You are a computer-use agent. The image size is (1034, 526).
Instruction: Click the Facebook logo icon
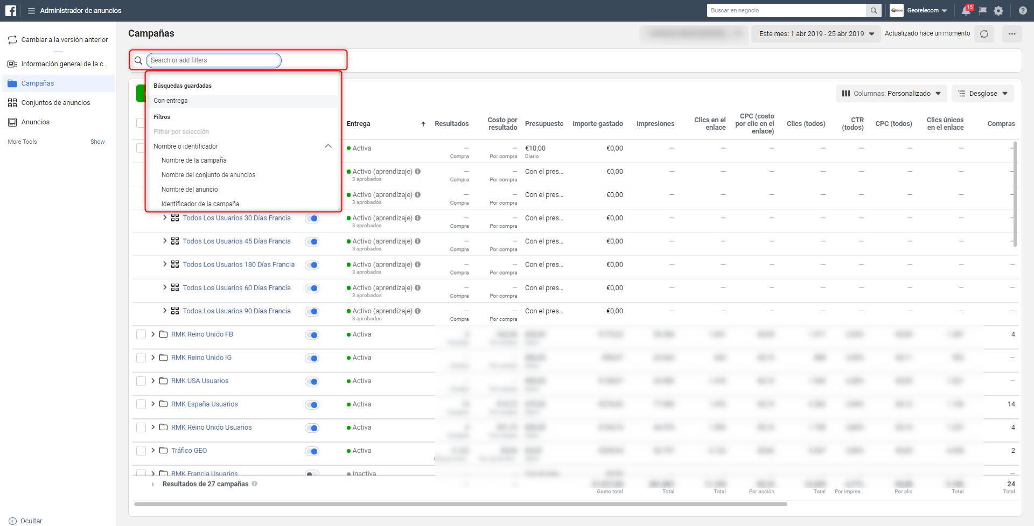[11, 10]
